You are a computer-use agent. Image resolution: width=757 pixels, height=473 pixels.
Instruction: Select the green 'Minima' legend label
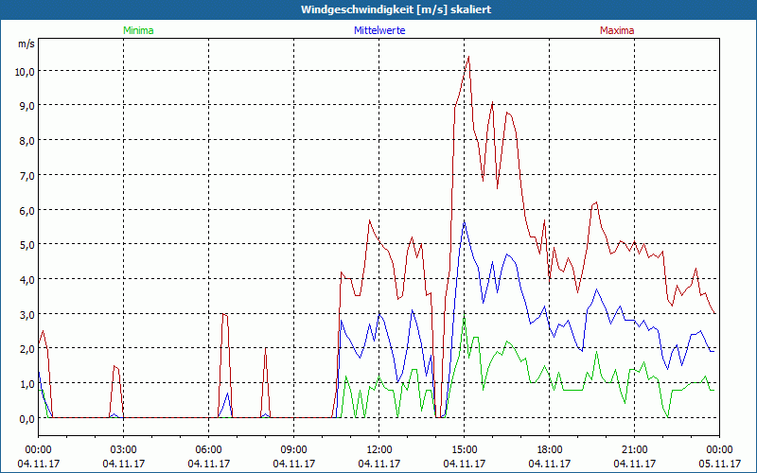(x=138, y=30)
